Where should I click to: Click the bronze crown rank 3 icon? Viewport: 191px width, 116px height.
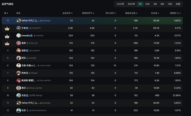[7, 43]
